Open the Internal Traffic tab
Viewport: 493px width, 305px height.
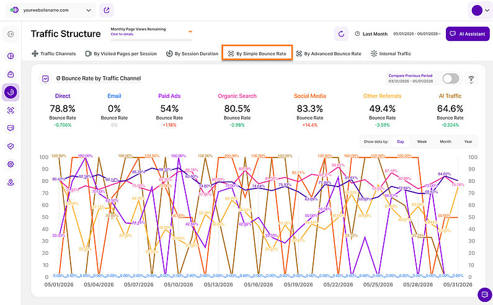point(391,54)
